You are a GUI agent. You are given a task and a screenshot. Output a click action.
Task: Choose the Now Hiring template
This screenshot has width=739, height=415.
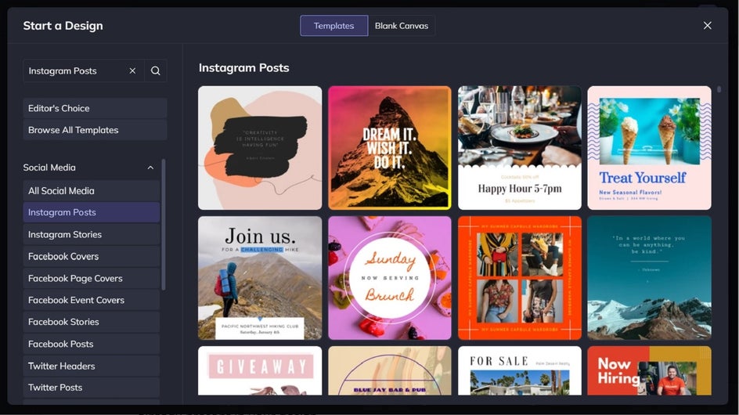pos(650,370)
